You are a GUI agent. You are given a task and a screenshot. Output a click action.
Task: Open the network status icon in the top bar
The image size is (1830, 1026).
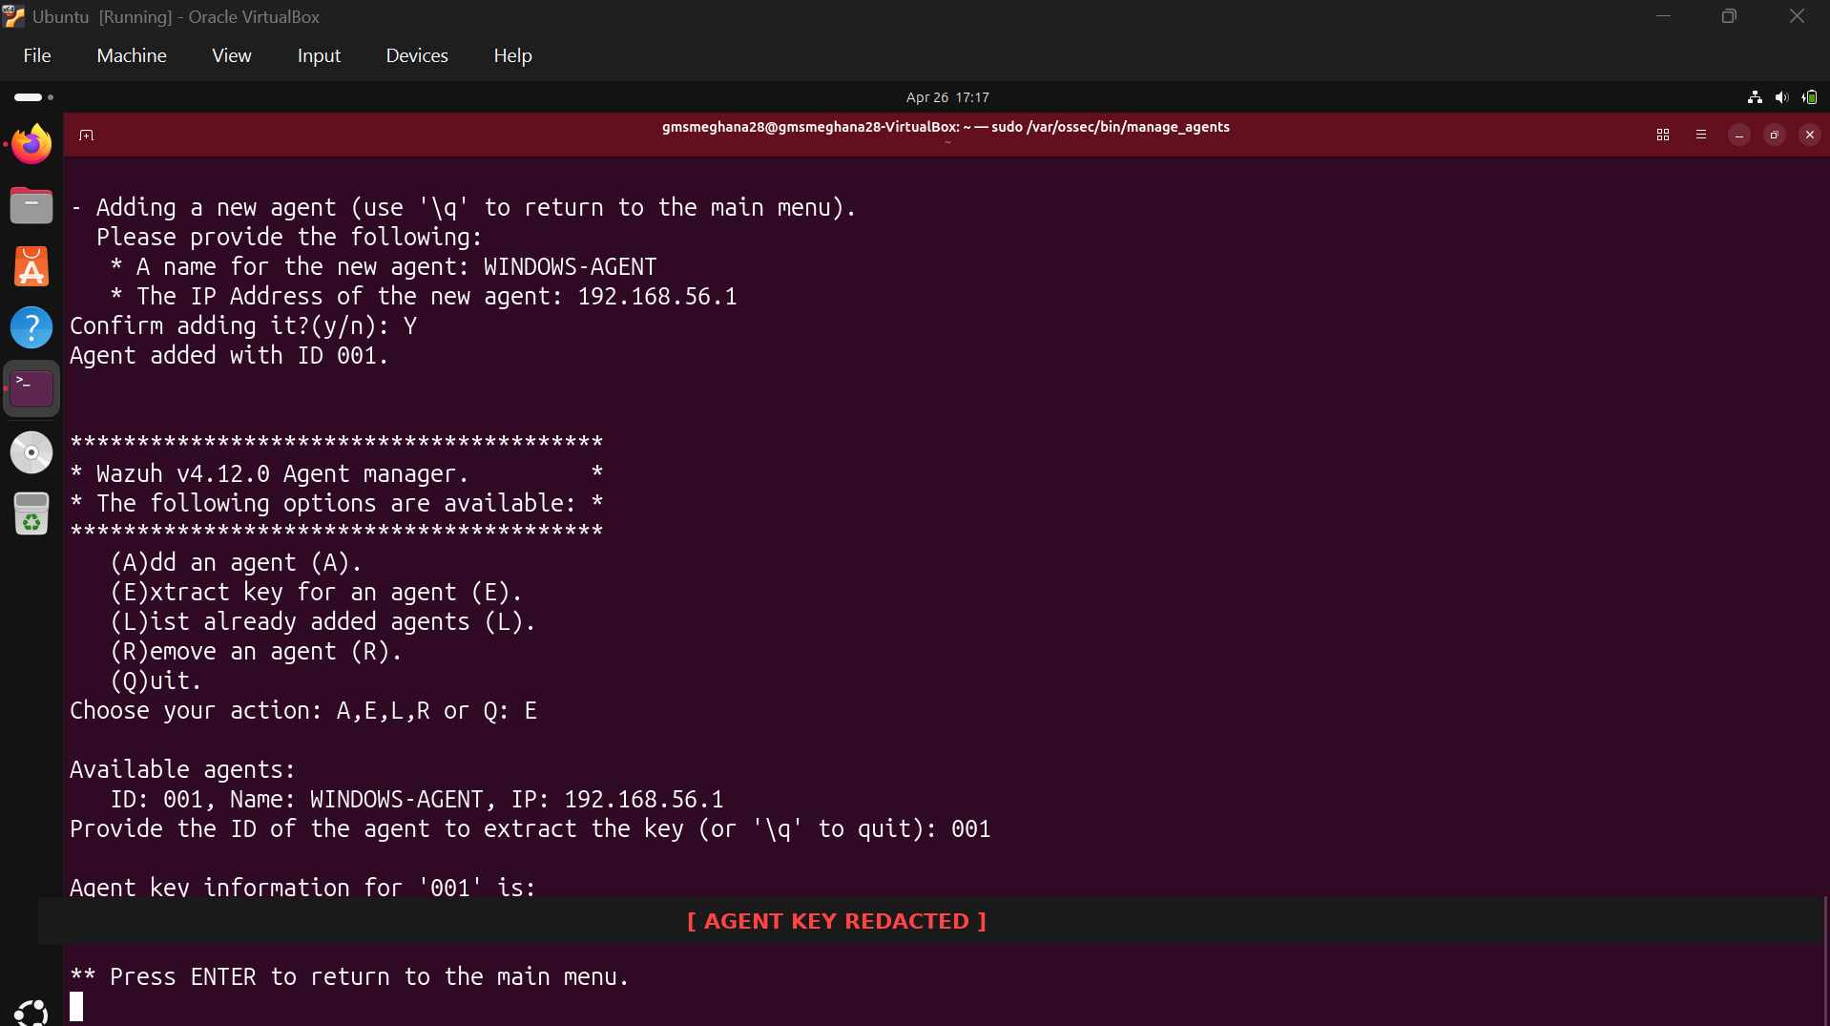pyautogui.click(x=1755, y=97)
